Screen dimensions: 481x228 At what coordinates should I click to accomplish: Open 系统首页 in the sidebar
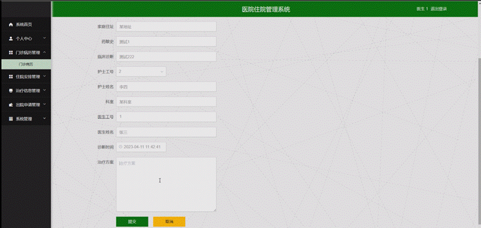coord(25,24)
